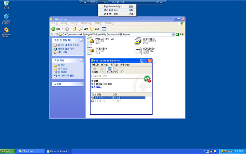
Task: Open the 파일(F) menu in GDA-driver Explorer
Action: pos(55,23)
